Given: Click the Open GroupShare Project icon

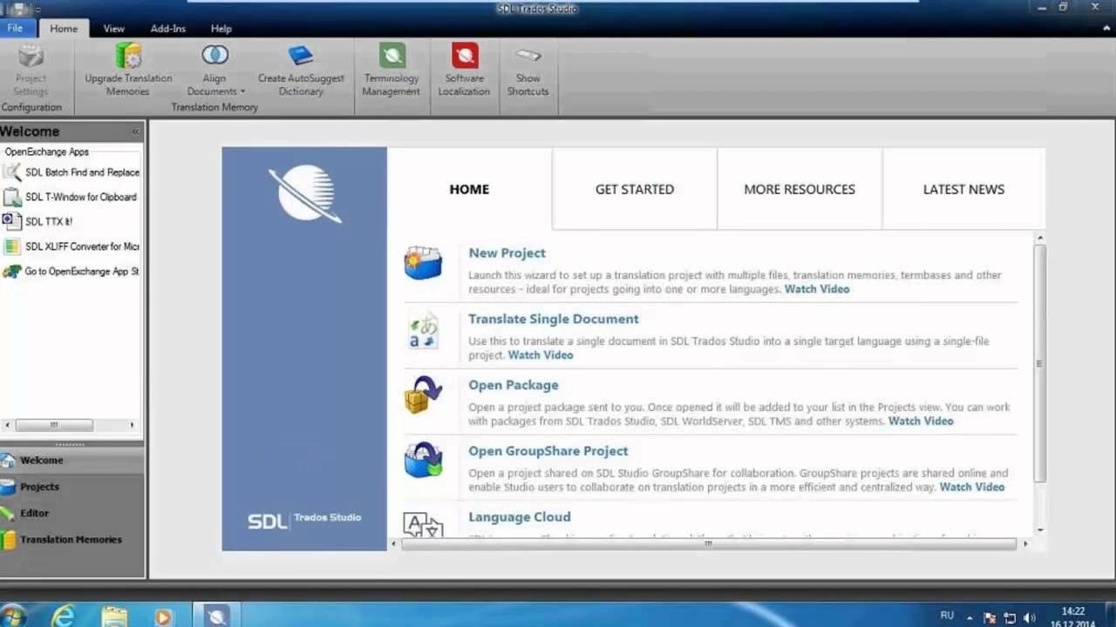Looking at the screenshot, I should pyautogui.click(x=423, y=461).
